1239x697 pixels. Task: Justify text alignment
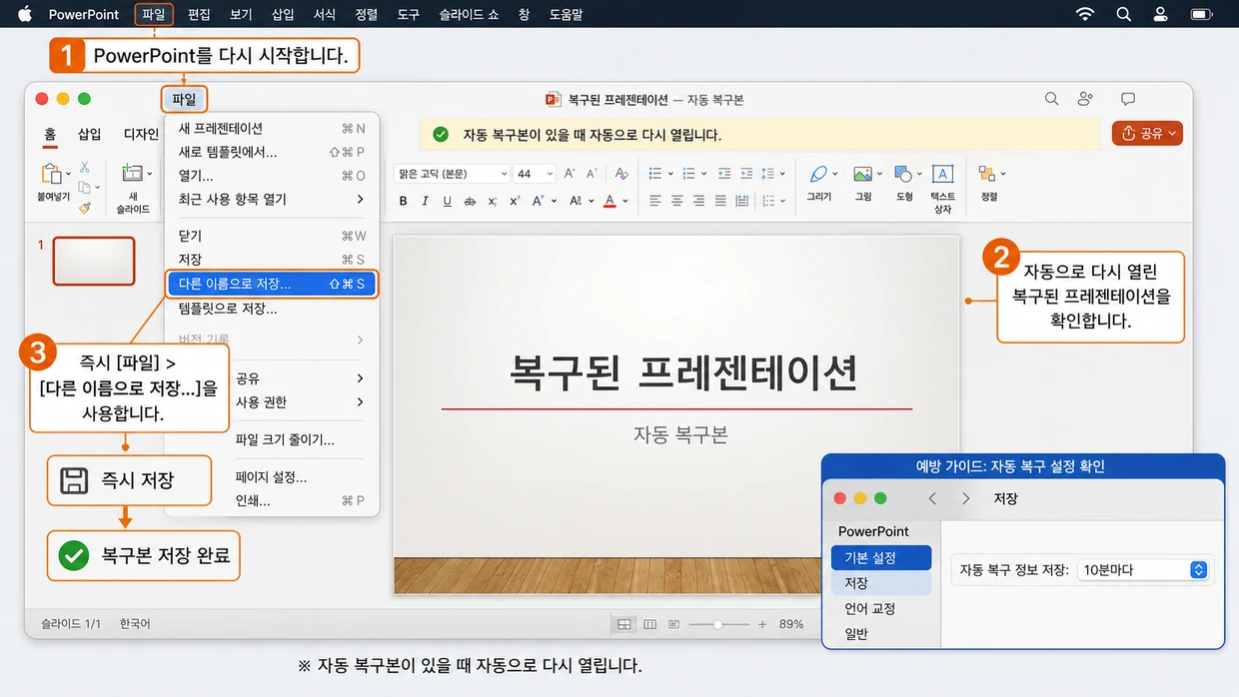click(x=720, y=201)
